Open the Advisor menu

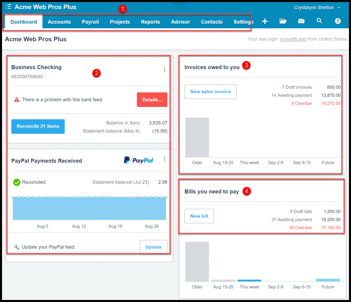point(180,22)
